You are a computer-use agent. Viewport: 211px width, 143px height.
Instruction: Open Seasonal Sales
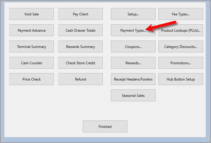coord(133,95)
